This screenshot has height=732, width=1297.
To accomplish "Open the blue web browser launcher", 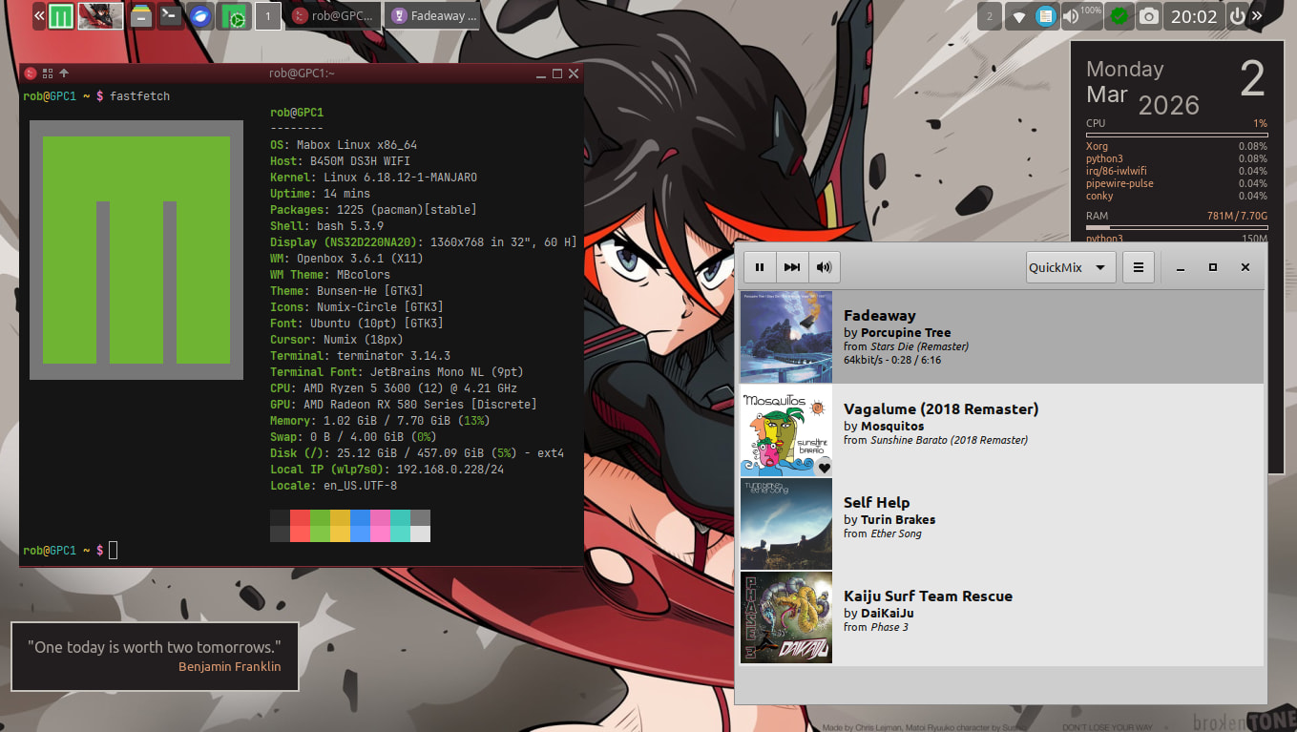I will click(200, 16).
